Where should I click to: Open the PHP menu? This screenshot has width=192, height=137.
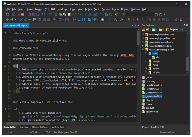[x=53, y=9]
